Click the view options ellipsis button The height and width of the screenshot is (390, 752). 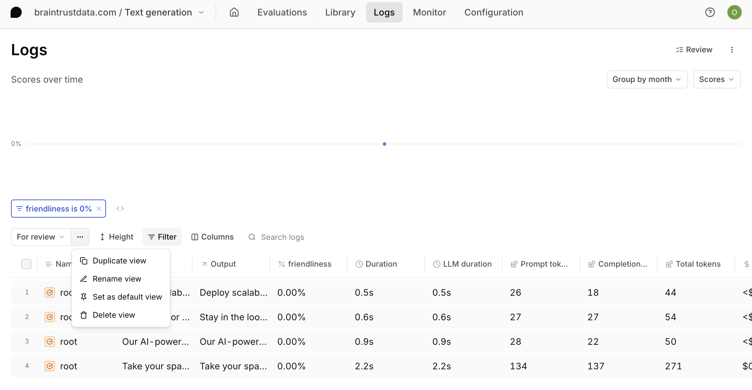tap(80, 237)
